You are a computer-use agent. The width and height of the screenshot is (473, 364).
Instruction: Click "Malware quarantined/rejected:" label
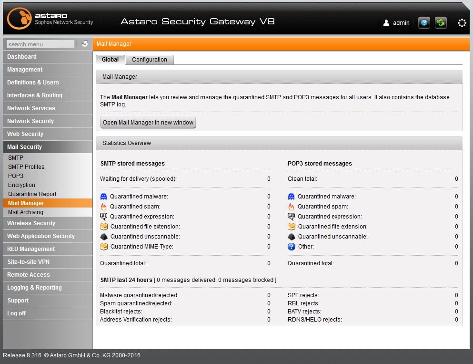point(139,295)
